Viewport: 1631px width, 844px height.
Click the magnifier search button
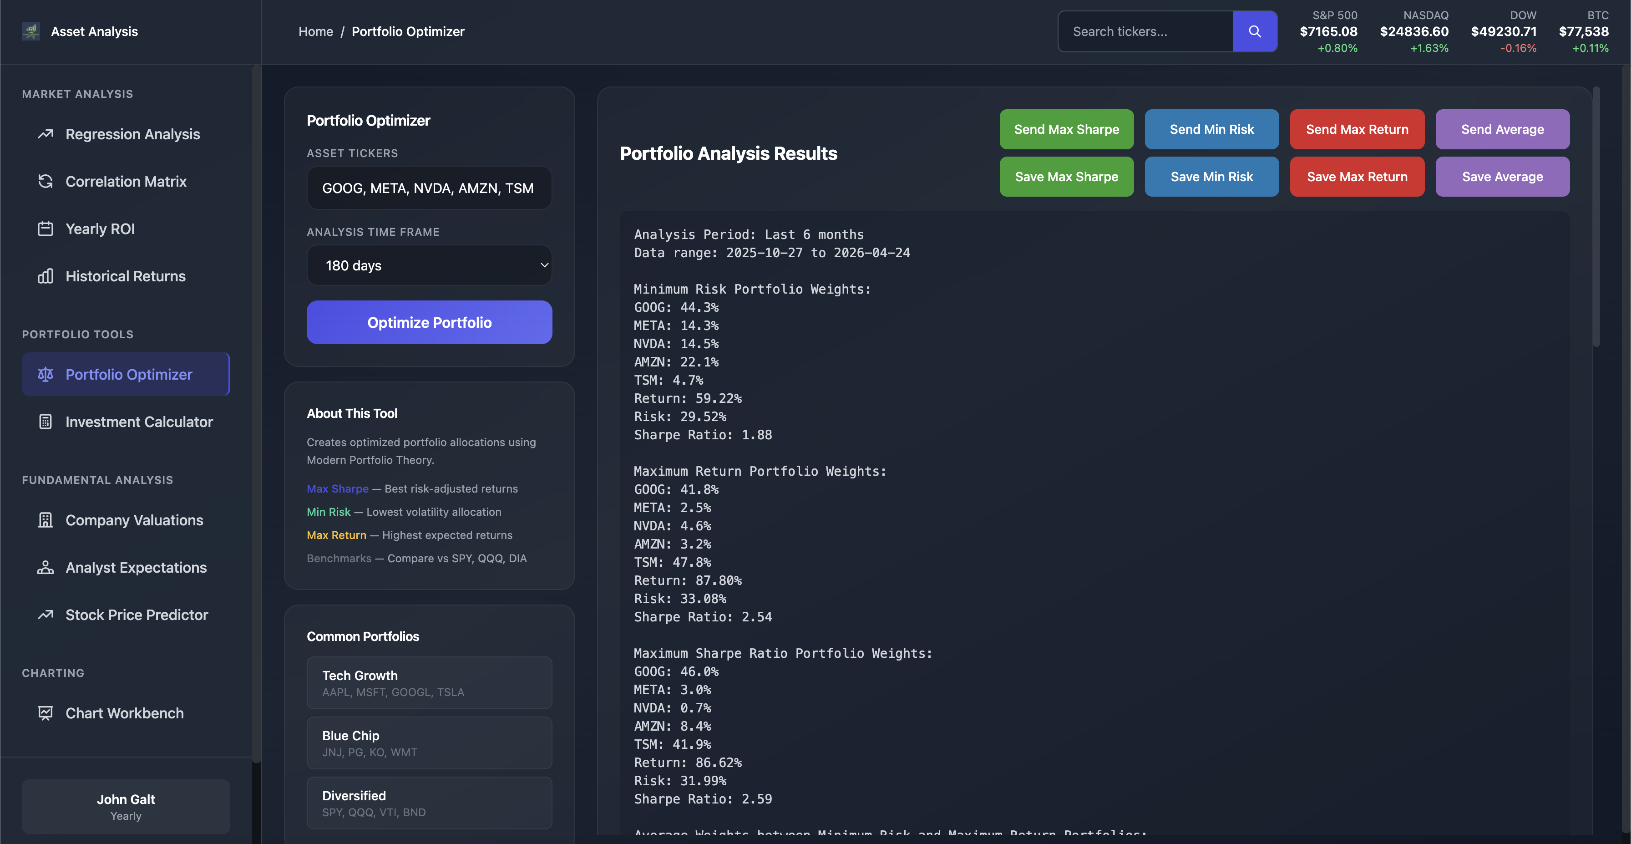coord(1254,31)
